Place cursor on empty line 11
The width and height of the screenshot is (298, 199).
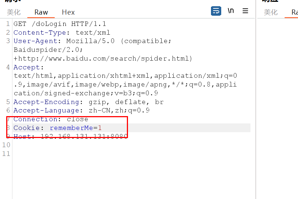coord(131,154)
